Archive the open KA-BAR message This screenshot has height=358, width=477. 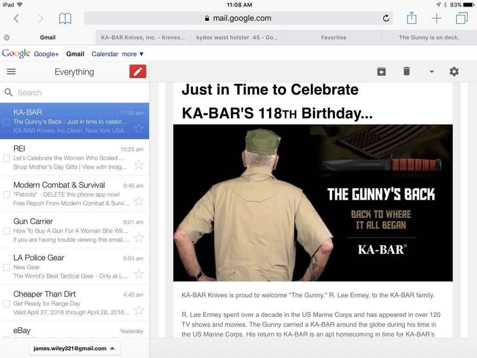[x=381, y=71]
